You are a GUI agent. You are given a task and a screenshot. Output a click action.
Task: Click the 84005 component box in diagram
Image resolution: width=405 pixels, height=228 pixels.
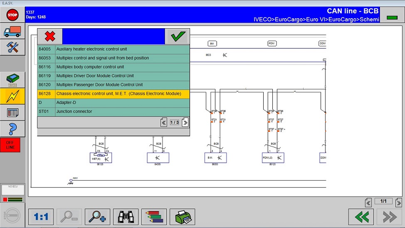click(x=158, y=158)
